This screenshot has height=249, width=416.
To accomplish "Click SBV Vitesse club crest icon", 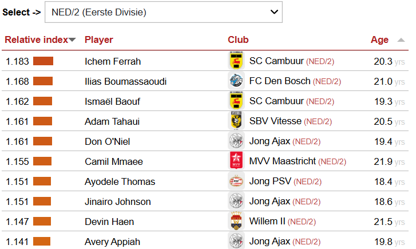I will (x=236, y=121).
